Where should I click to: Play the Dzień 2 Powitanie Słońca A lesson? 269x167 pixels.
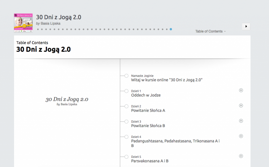(241, 105)
